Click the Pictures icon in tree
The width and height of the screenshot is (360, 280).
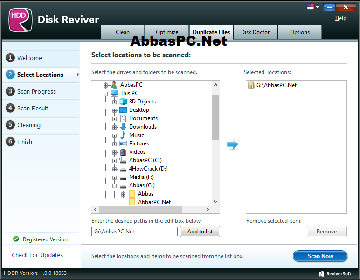(x=123, y=143)
